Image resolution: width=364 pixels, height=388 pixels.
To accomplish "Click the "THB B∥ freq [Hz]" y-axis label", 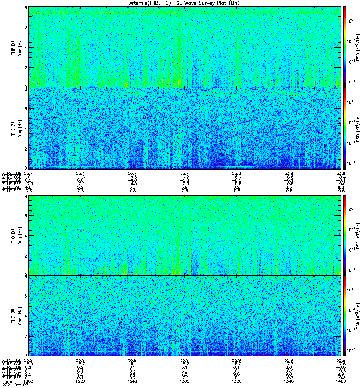I will click(17, 129).
